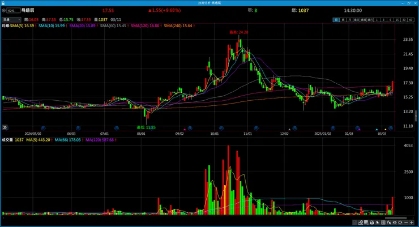
Task: Click the chart-search magnifier icon in bottom toolbar
Action: click(361, 222)
